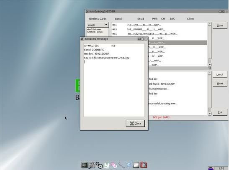The image size is (229, 170).
Task: Click the Hex key line in message dialog
Action: tap(97, 54)
